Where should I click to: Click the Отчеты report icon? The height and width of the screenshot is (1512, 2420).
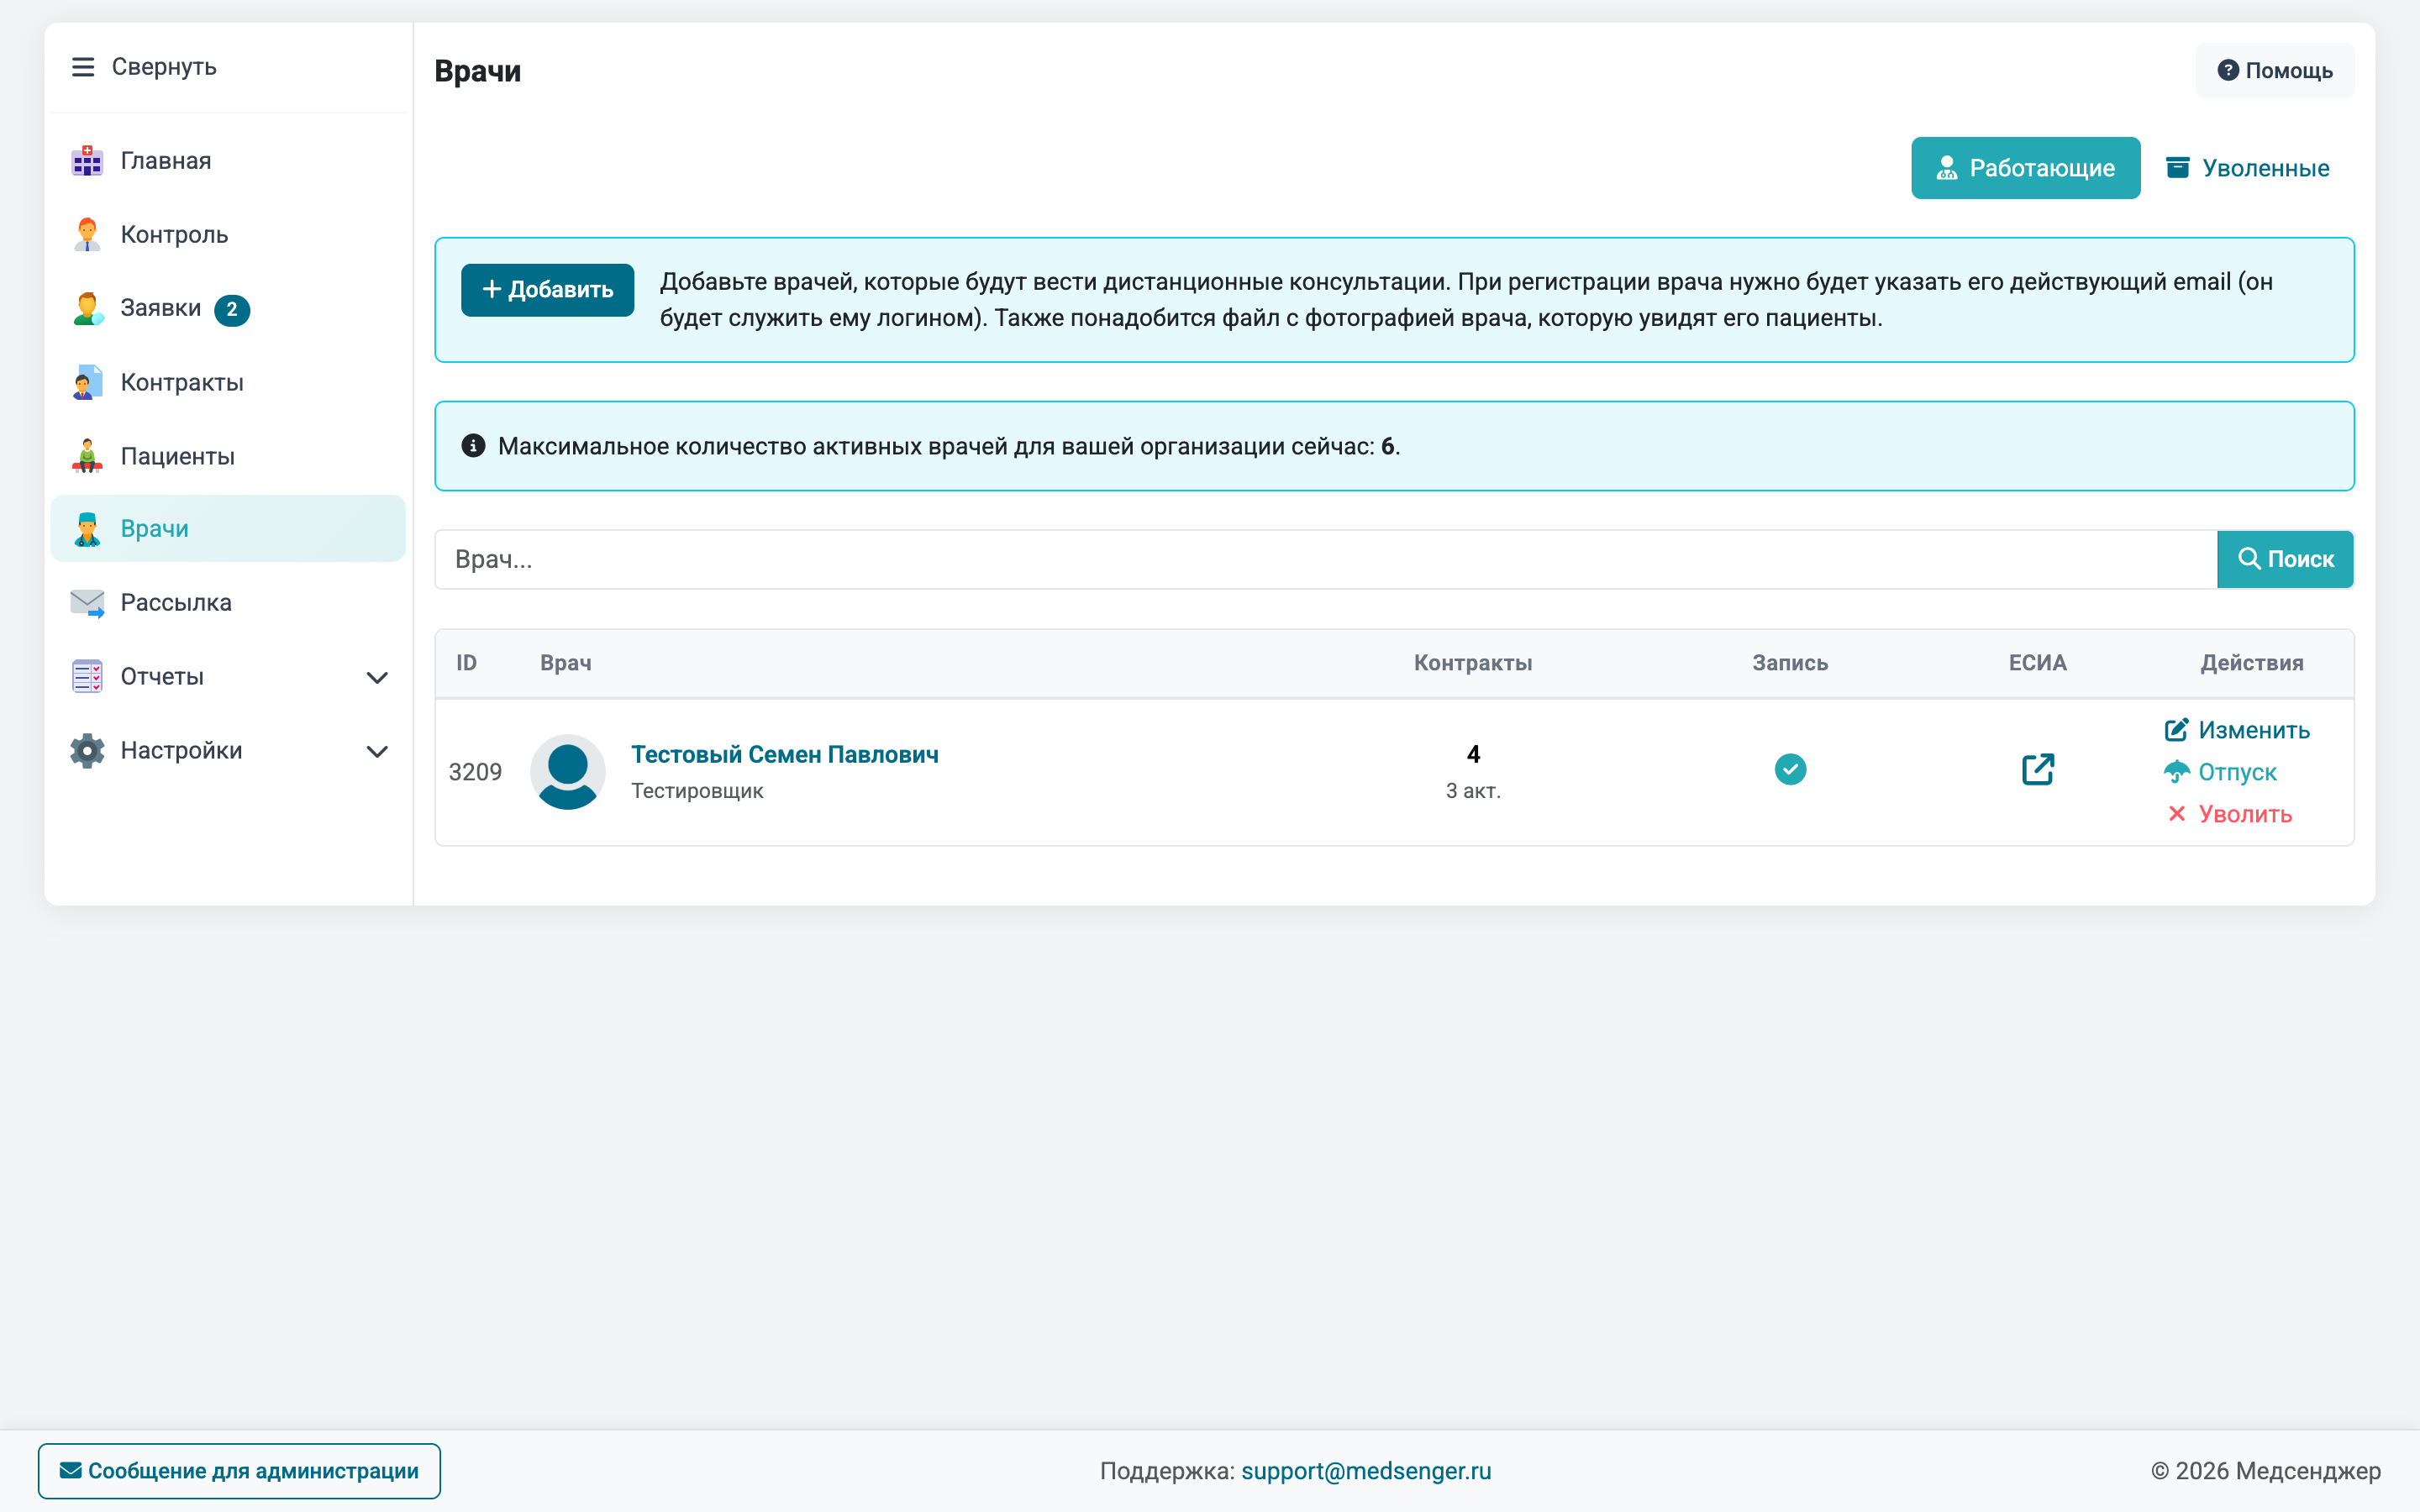87,677
